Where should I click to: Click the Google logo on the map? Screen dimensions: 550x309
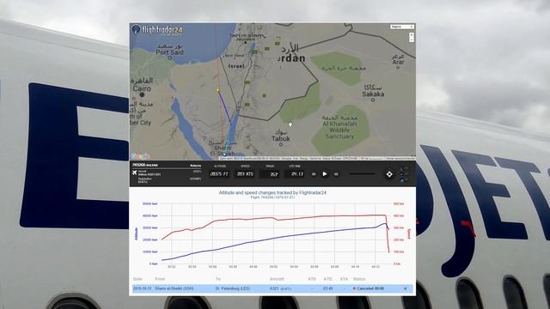140,156
